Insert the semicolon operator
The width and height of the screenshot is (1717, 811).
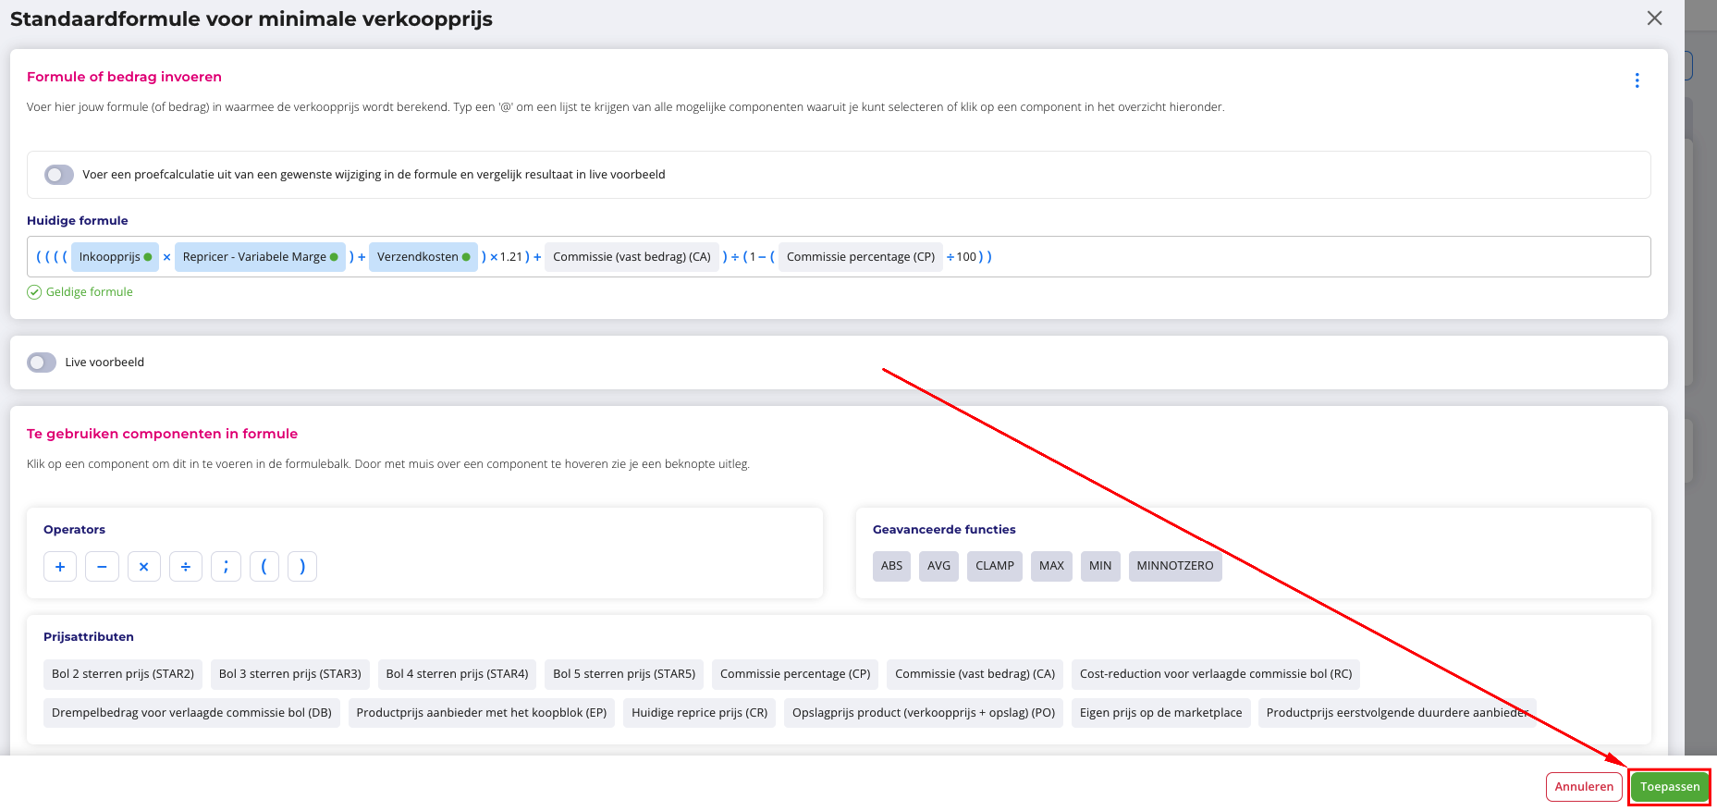tap(226, 566)
